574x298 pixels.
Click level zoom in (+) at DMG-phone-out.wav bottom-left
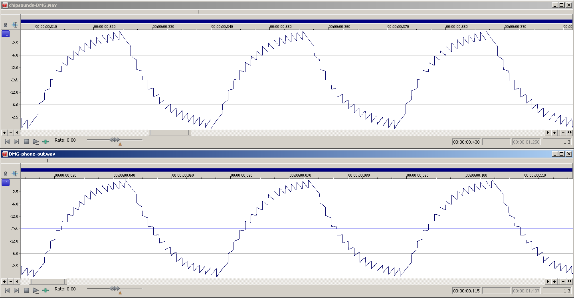pyautogui.click(x=4, y=282)
